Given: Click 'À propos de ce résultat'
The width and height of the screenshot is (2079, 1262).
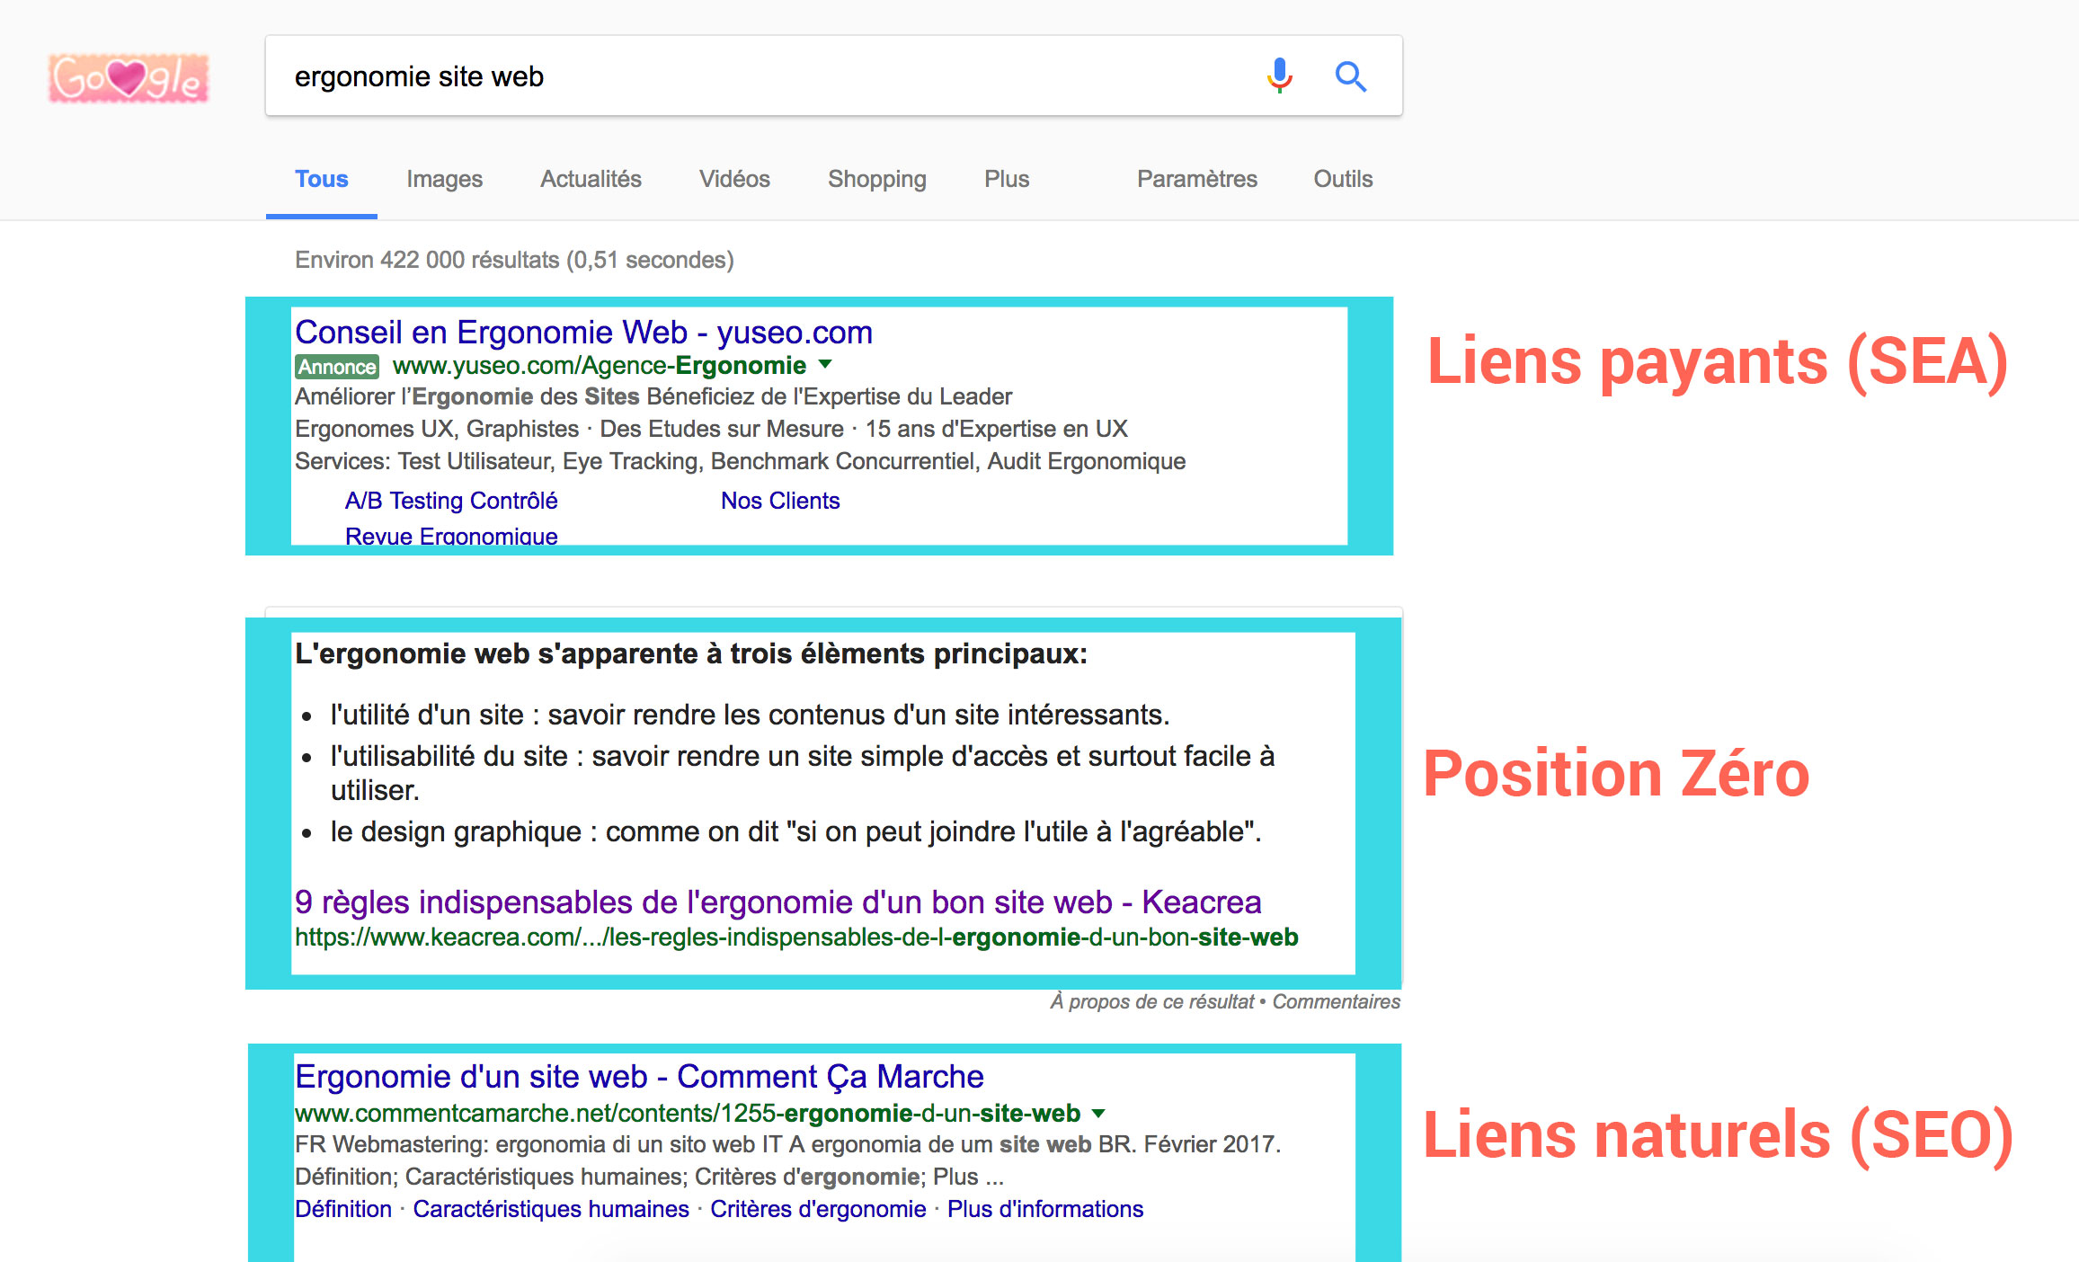Looking at the screenshot, I should [1151, 1001].
